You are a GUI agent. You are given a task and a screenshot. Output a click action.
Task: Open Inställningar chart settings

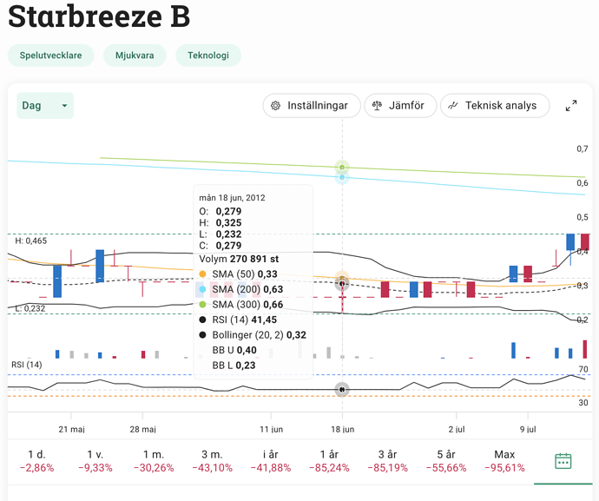click(312, 105)
